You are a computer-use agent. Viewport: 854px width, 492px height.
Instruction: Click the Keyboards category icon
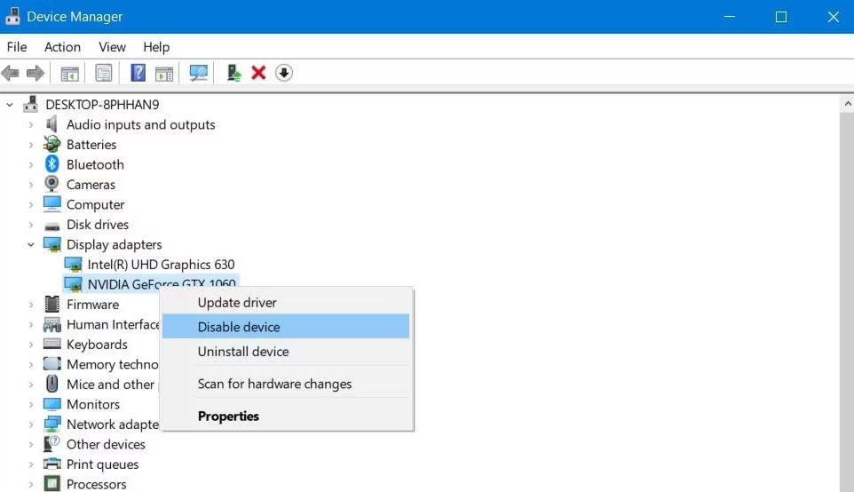point(52,344)
